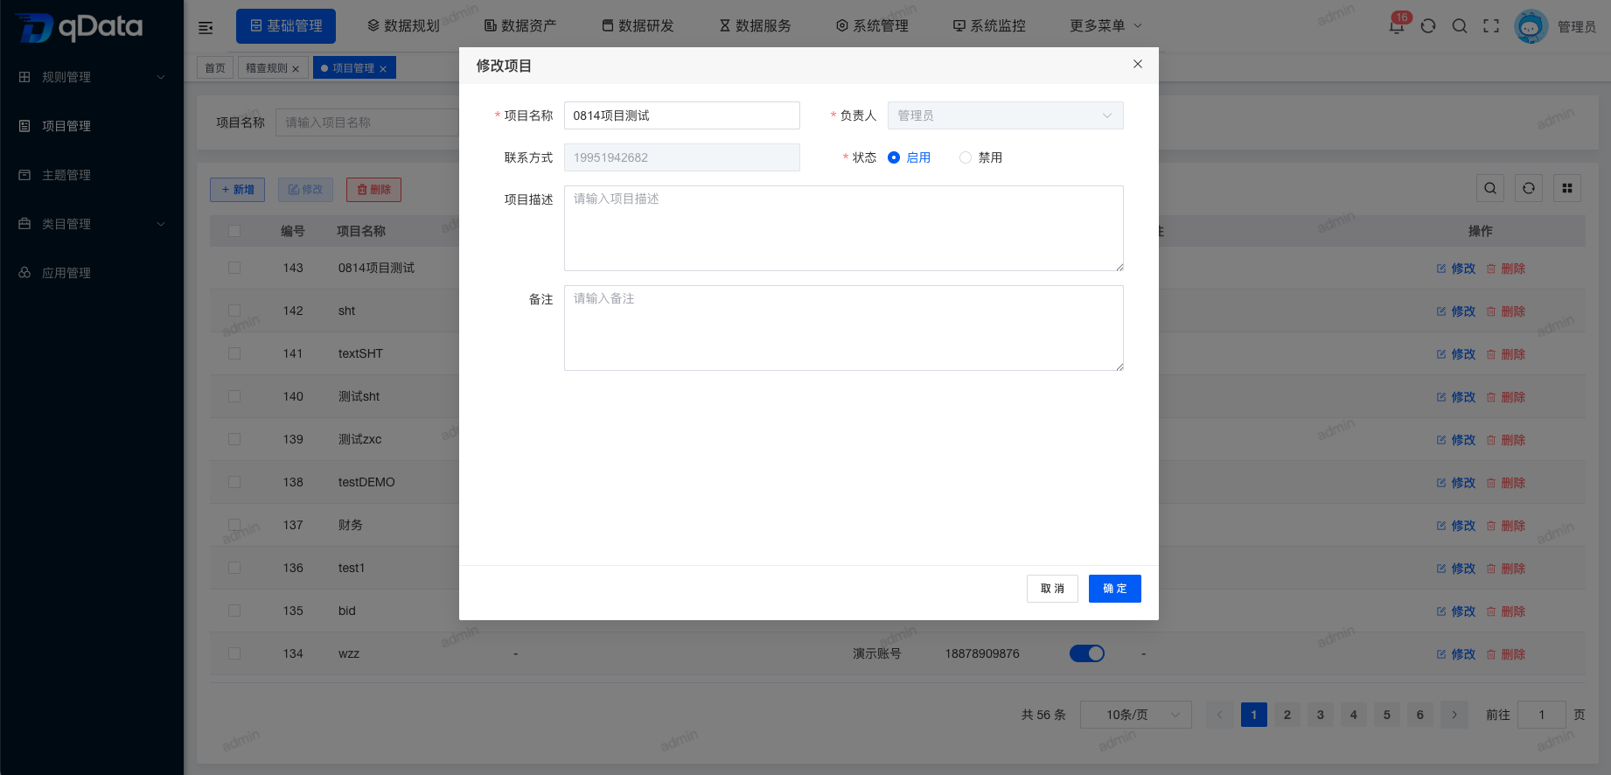Switch to the 首页 tab
This screenshot has width=1611, height=775.
[215, 67]
